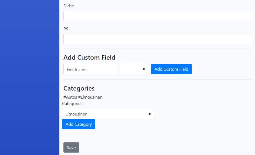Click the Add Category button
This screenshot has height=155, width=255.
point(78,124)
